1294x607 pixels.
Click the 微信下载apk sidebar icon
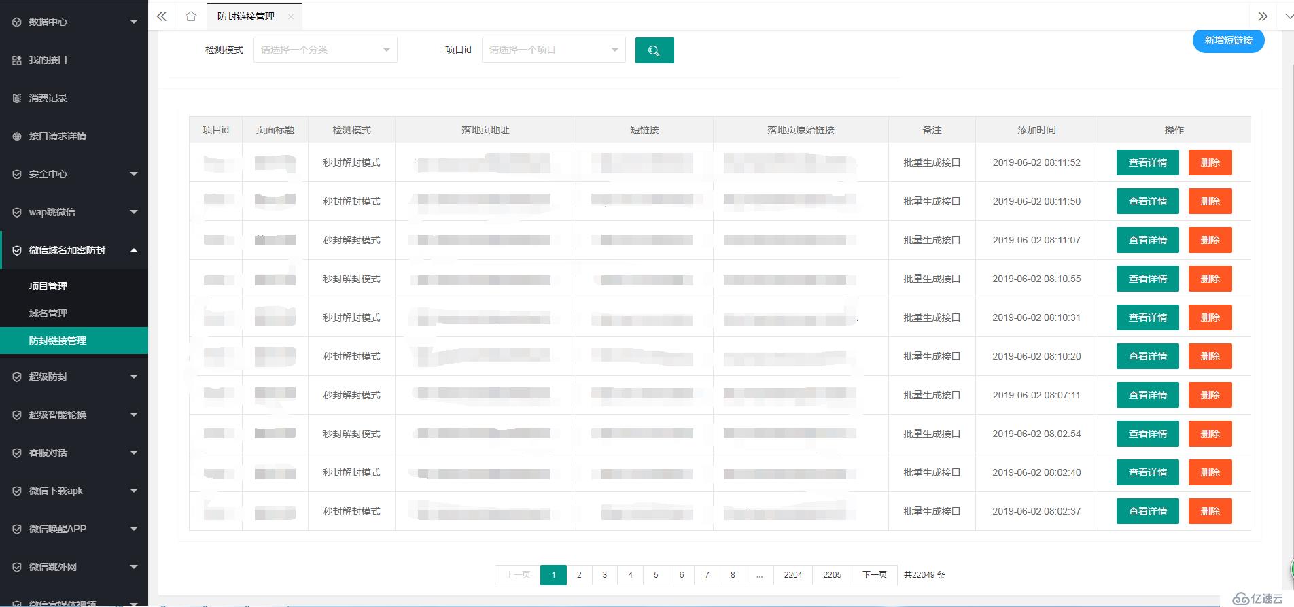coord(17,491)
